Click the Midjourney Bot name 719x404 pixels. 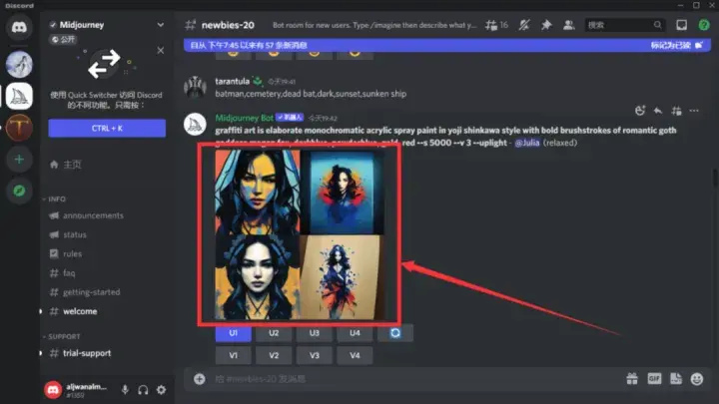pyautogui.click(x=244, y=118)
